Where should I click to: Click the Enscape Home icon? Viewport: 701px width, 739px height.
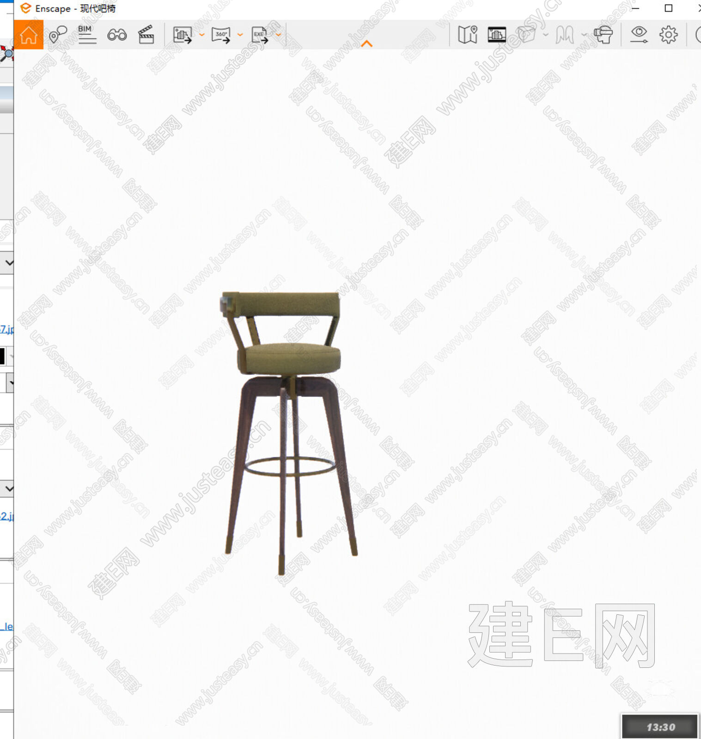coord(29,35)
